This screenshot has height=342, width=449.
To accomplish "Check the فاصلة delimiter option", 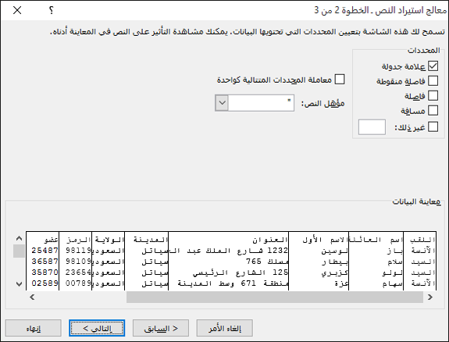I will click(x=433, y=96).
